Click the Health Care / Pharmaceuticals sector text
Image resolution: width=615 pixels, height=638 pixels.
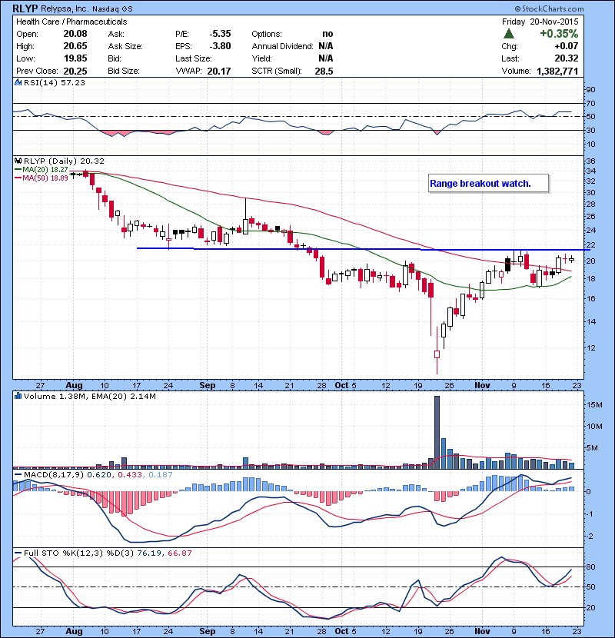pos(71,22)
